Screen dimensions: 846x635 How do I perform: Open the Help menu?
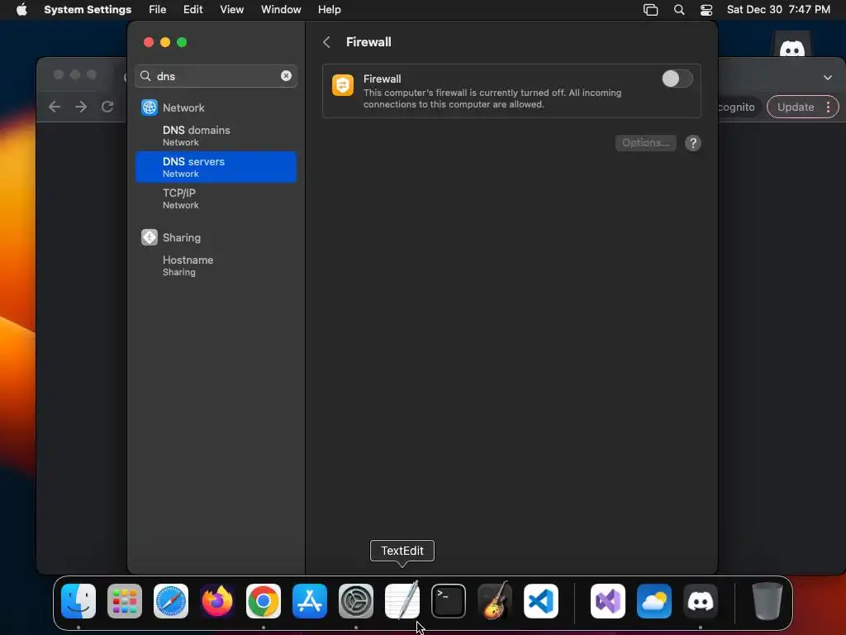[x=329, y=10]
